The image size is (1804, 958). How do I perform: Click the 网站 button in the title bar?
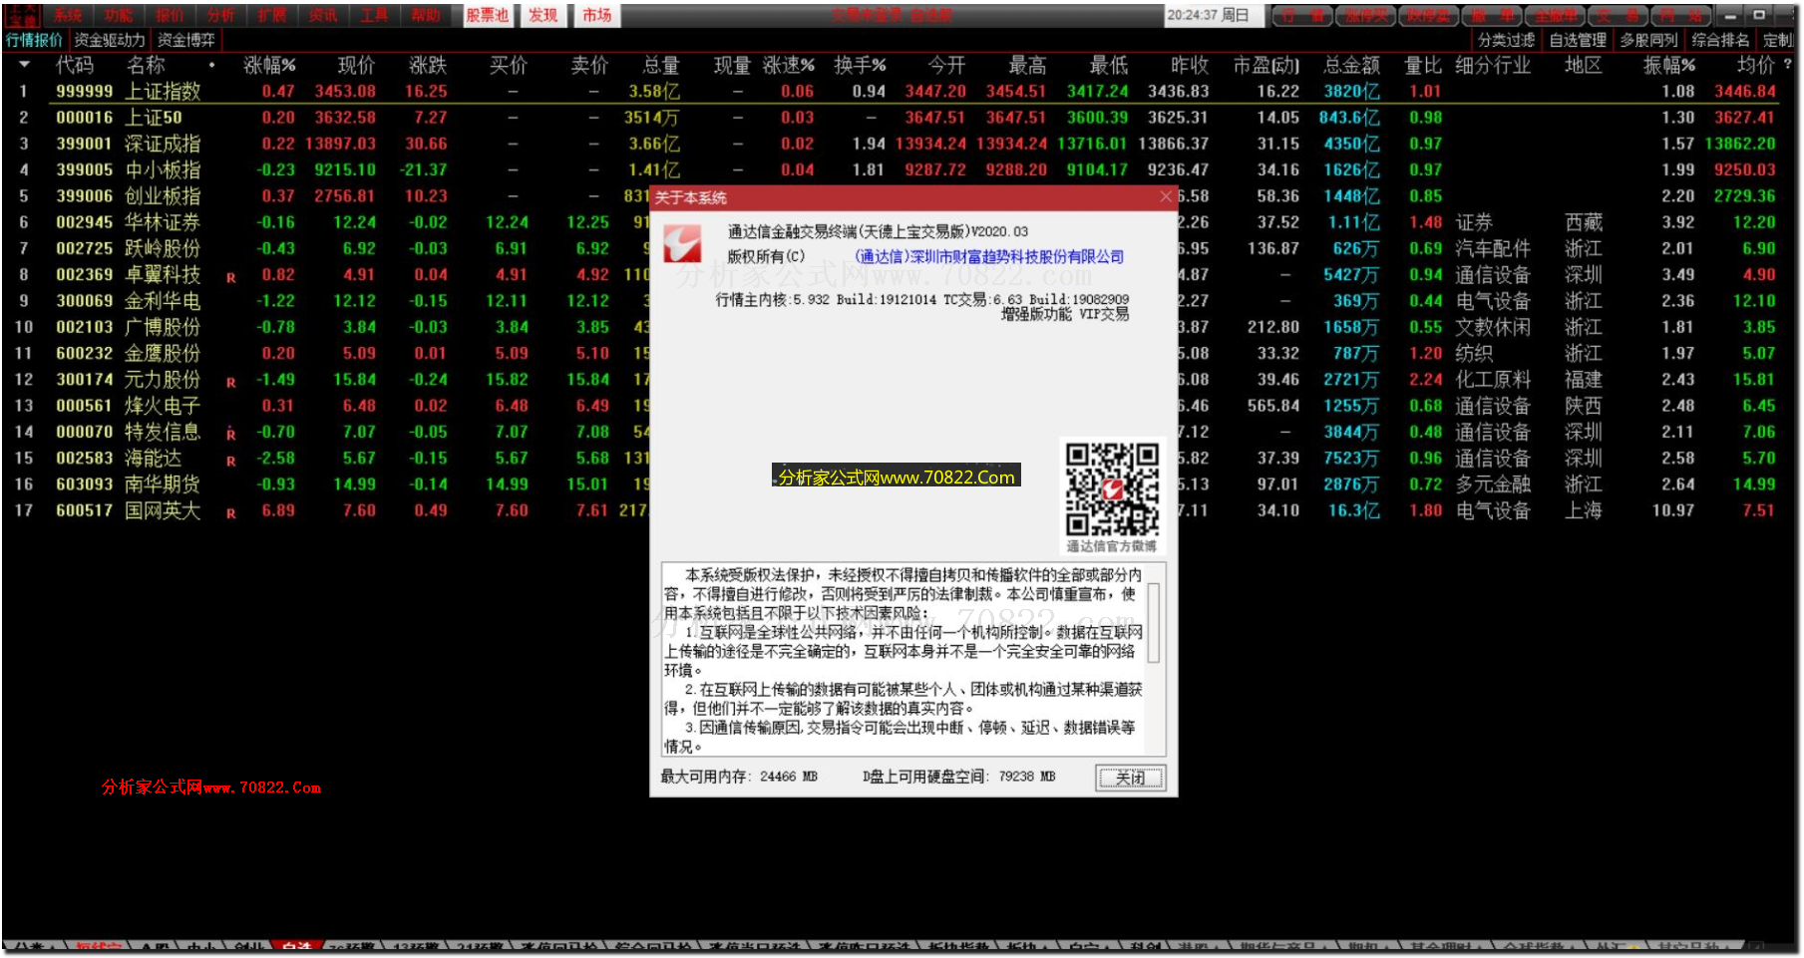[1681, 16]
